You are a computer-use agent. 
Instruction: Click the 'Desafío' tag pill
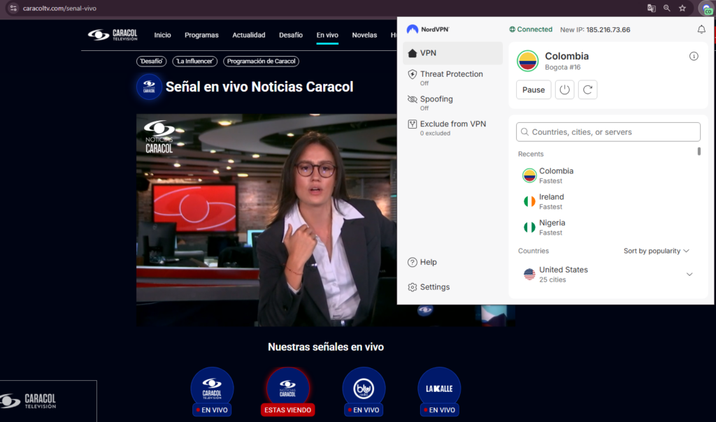coord(151,61)
